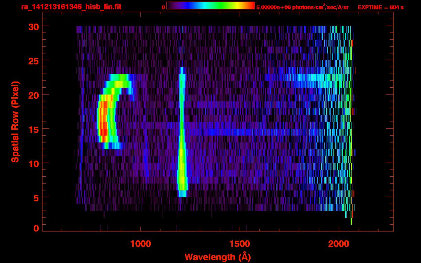The width and height of the screenshot is (421, 263).
Task: Click the vertical emission line near 1216 Å
Action: 182,132
